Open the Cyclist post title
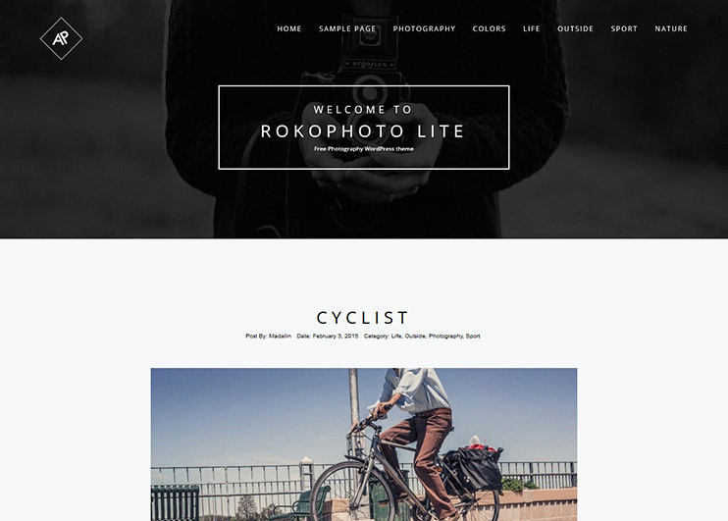Image resolution: width=728 pixels, height=521 pixels. point(363,318)
